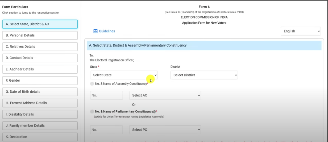Open the Select State dropdown

coord(124,75)
